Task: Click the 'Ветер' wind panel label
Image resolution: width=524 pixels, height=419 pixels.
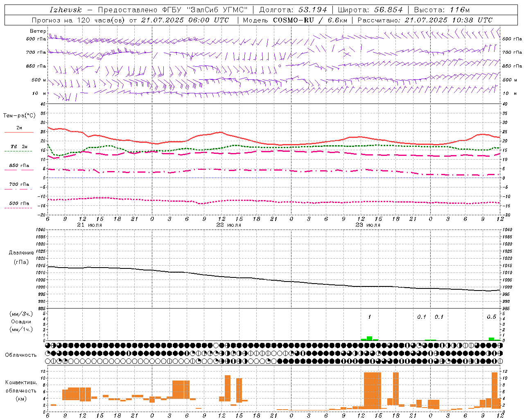Action: (x=38, y=31)
